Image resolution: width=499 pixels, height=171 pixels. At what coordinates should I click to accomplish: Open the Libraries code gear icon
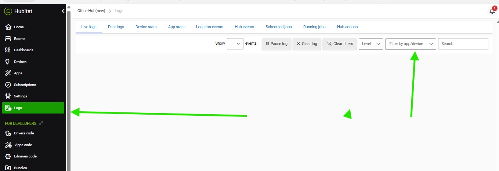8,156
